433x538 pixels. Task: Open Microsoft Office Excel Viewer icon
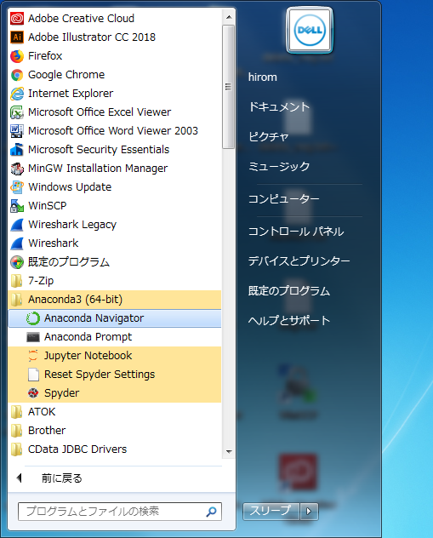tap(17, 112)
